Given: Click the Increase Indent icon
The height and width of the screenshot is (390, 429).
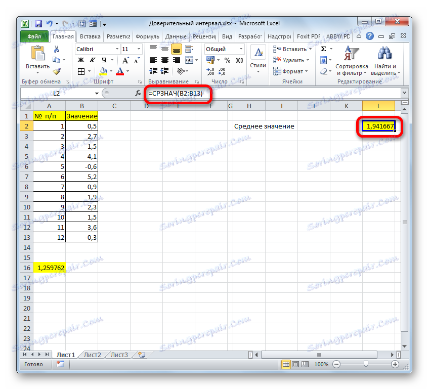Looking at the screenshot, I should (x=164, y=71).
